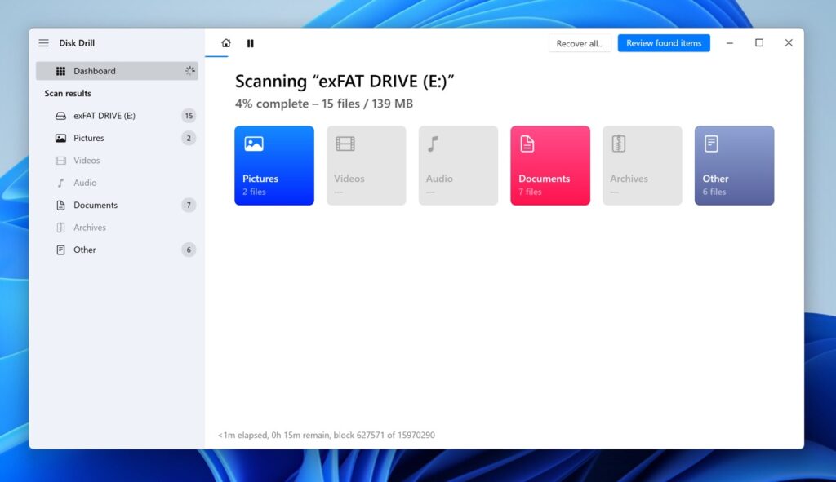
Task: Open the Documents category tile
Action: [549, 165]
